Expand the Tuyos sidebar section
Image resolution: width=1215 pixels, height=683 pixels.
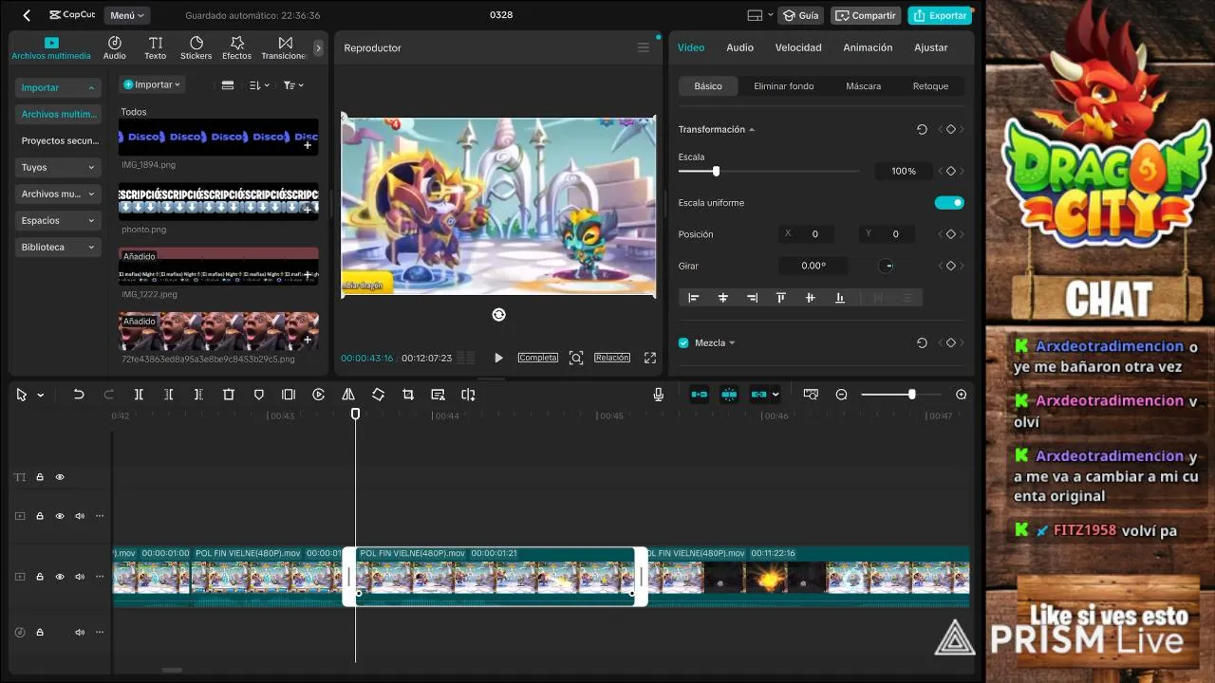pyautogui.click(x=59, y=167)
